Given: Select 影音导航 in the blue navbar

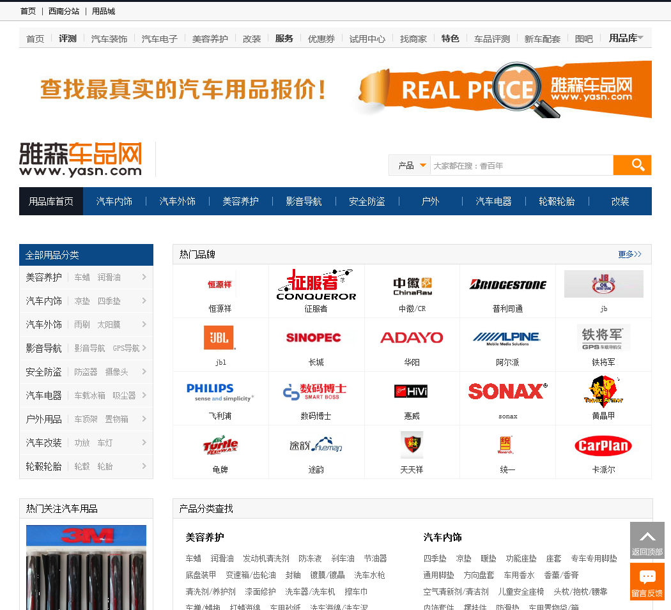Looking at the screenshot, I should (x=304, y=201).
